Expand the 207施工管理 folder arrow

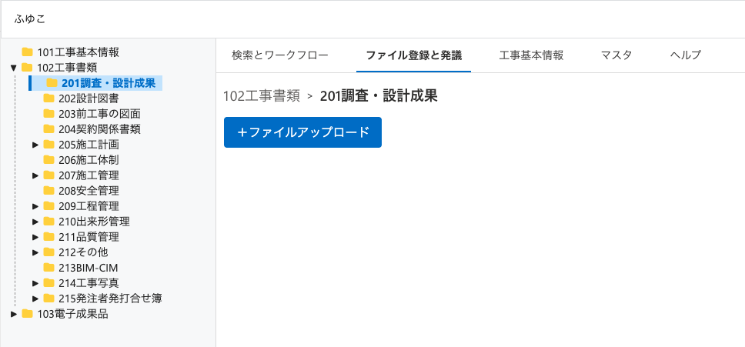[35, 175]
